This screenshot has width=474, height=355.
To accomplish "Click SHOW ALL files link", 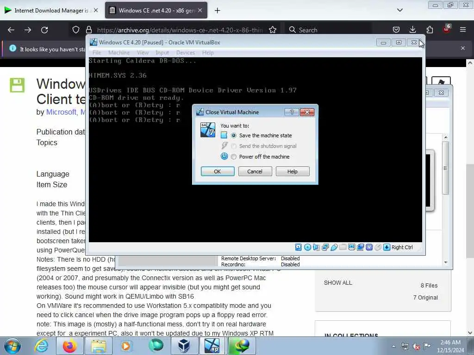I will pyautogui.click(x=338, y=283).
